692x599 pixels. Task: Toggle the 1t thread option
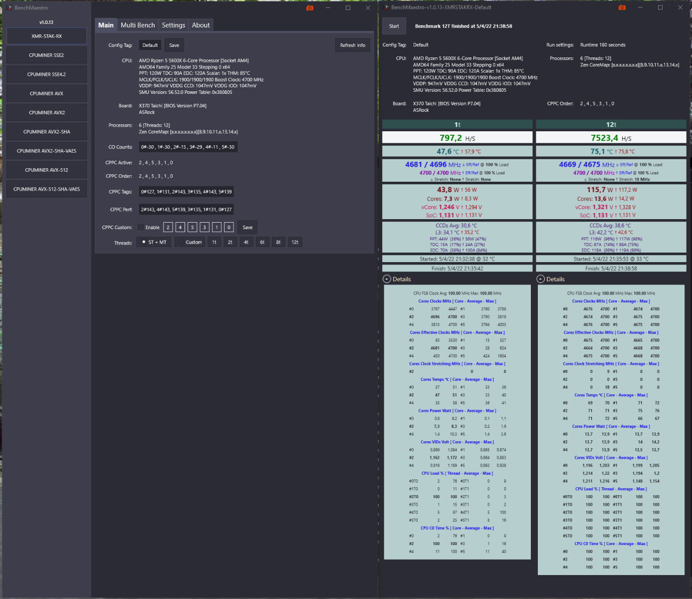click(x=214, y=242)
